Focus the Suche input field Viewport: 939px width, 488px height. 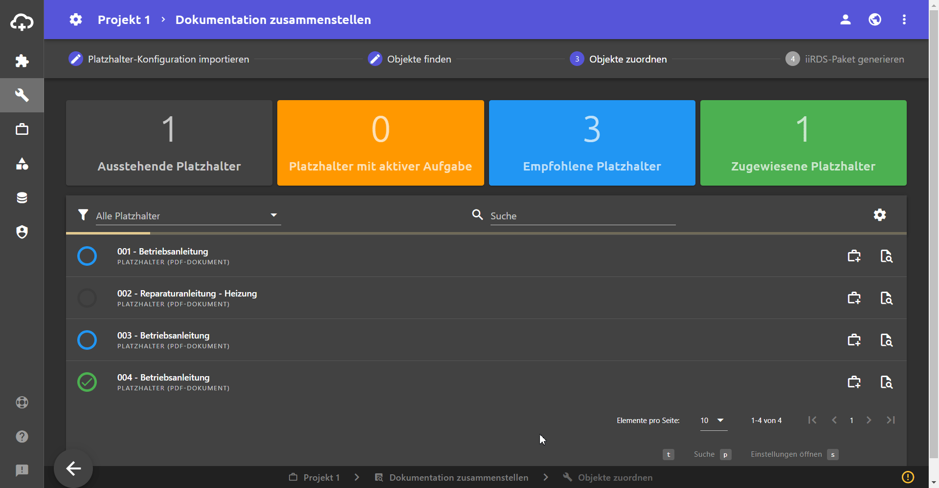[x=583, y=216]
